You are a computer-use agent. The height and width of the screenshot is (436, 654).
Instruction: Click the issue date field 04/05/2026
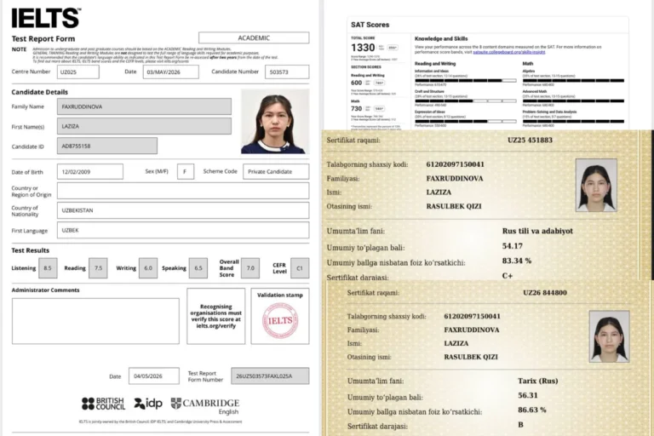(x=154, y=376)
